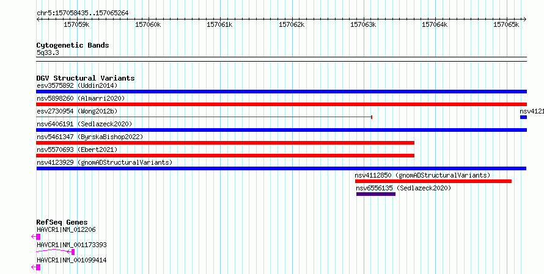This screenshot has height=274, width=544.
Task: Click the right arrowhead of the ruler
Action: pos(524,20)
